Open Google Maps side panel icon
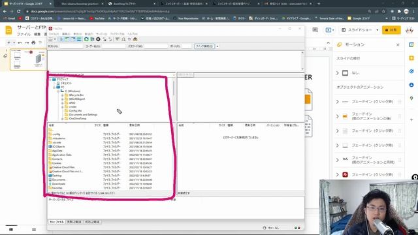Image resolution: width=418 pixels, height=235 pixels. [x=411, y=99]
